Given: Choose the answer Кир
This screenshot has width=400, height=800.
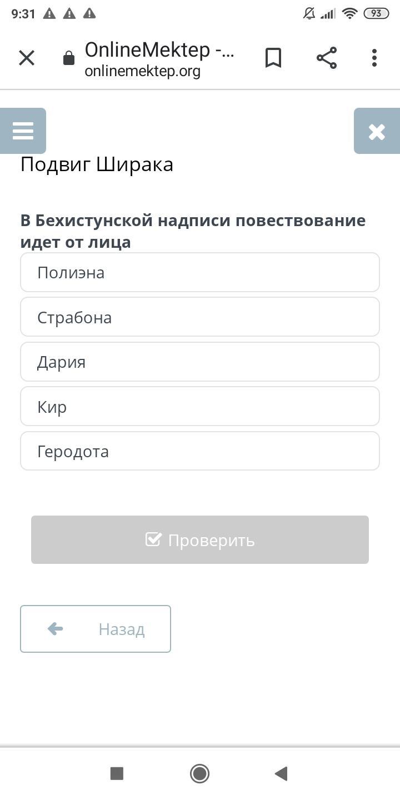Looking at the screenshot, I should pos(200,407).
